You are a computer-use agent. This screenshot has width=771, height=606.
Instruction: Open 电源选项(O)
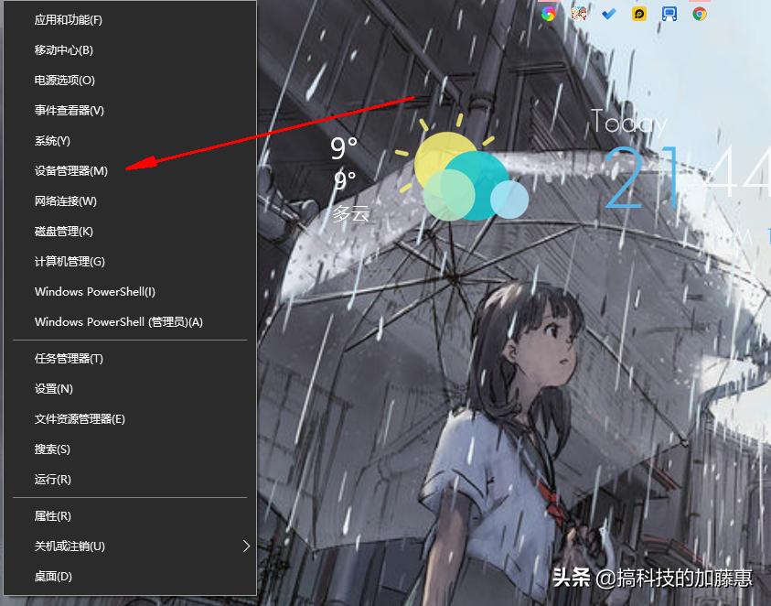pos(130,81)
